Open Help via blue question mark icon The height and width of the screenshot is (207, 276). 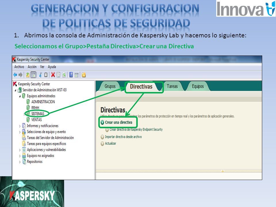tap(71, 75)
